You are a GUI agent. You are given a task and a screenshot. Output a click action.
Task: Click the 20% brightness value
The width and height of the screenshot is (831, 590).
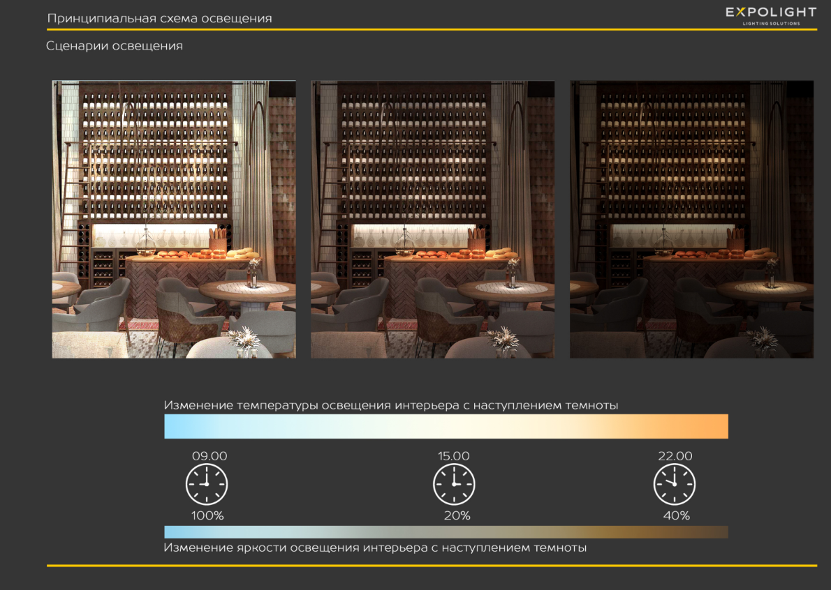pos(457,516)
